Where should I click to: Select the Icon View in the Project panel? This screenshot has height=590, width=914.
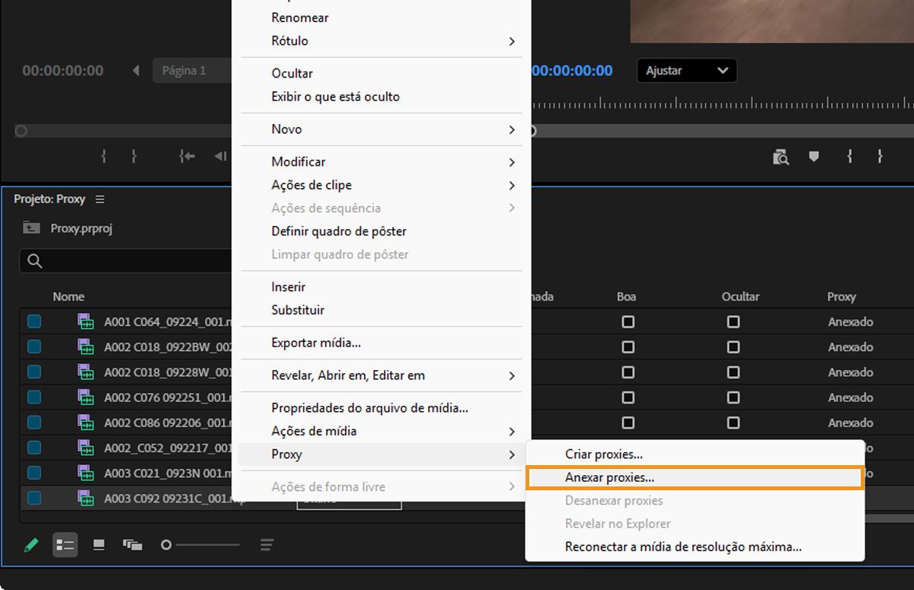point(100,544)
